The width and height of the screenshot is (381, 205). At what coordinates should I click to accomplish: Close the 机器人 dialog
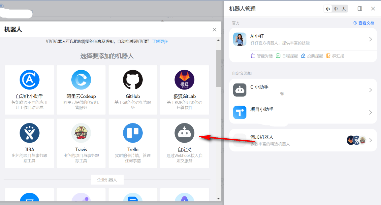click(x=214, y=30)
